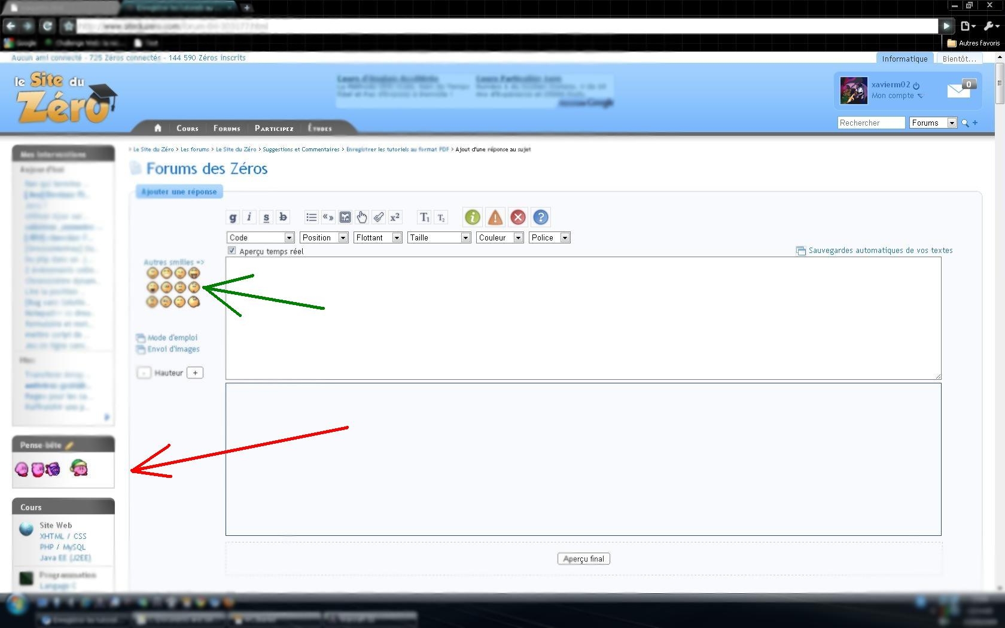Open Sauvegardes automatiques de vos textes link

point(880,251)
